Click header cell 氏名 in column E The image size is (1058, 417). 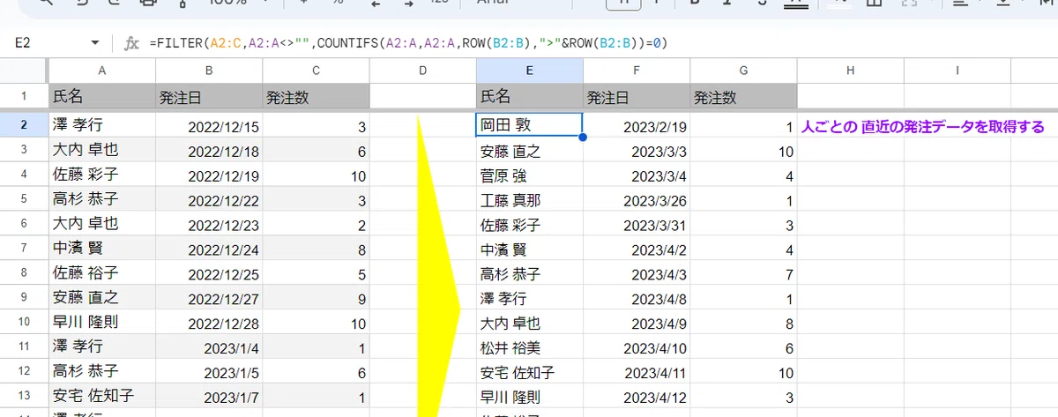click(529, 96)
